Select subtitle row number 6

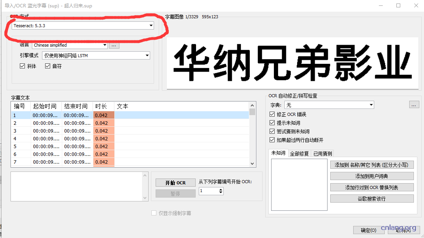pos(130,154)
